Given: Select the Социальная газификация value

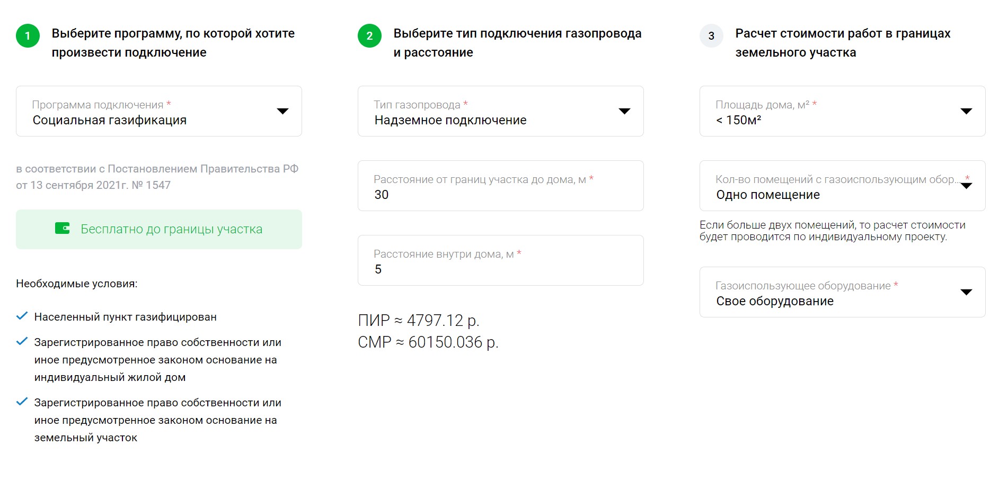Looking at the screenshot, I should pyautogui.click(x=110, y=120).
